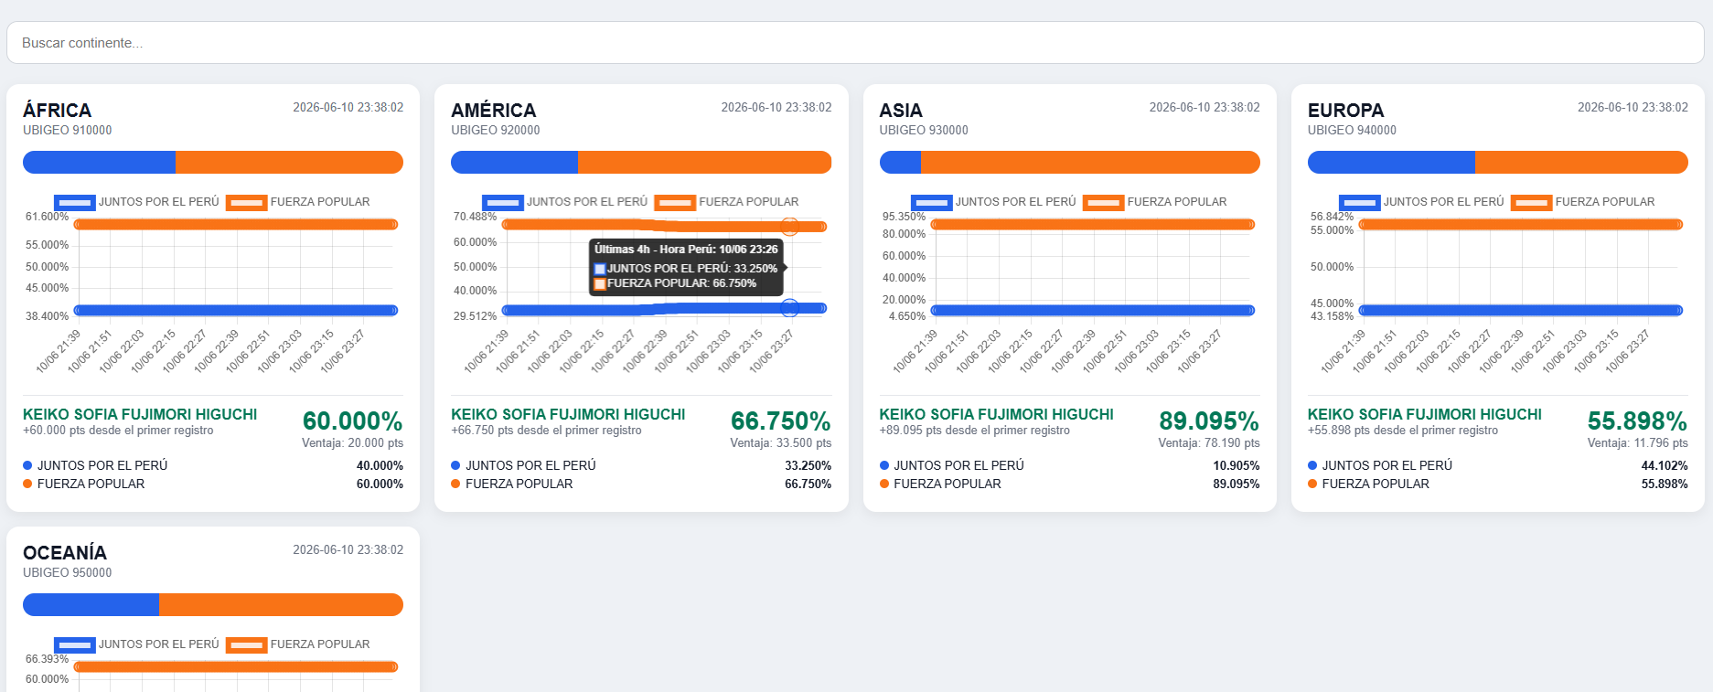This screenshot has width=1713, height=692.
Task: Hide FUERZA POPULAR series in América chart
Action: (726, 202)
